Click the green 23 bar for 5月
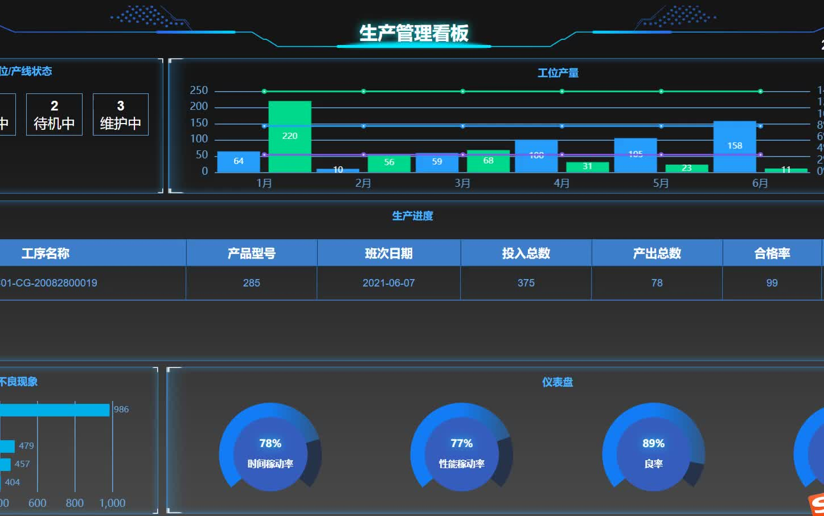The width and height of the screenshot is (824, 516). pyautogui.click(x=687, y=168)
